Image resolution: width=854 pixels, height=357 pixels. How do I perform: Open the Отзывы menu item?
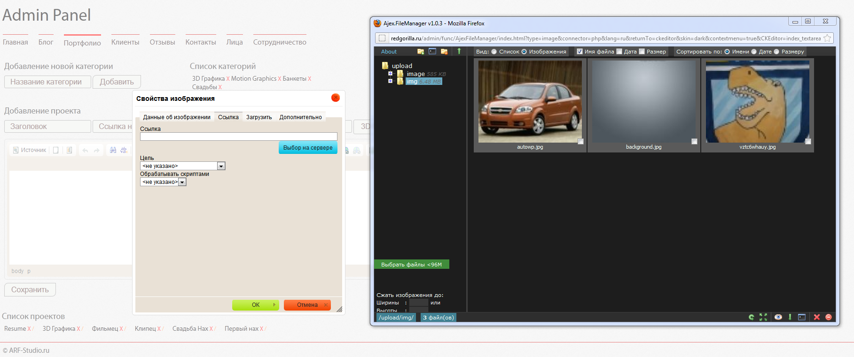163,42
